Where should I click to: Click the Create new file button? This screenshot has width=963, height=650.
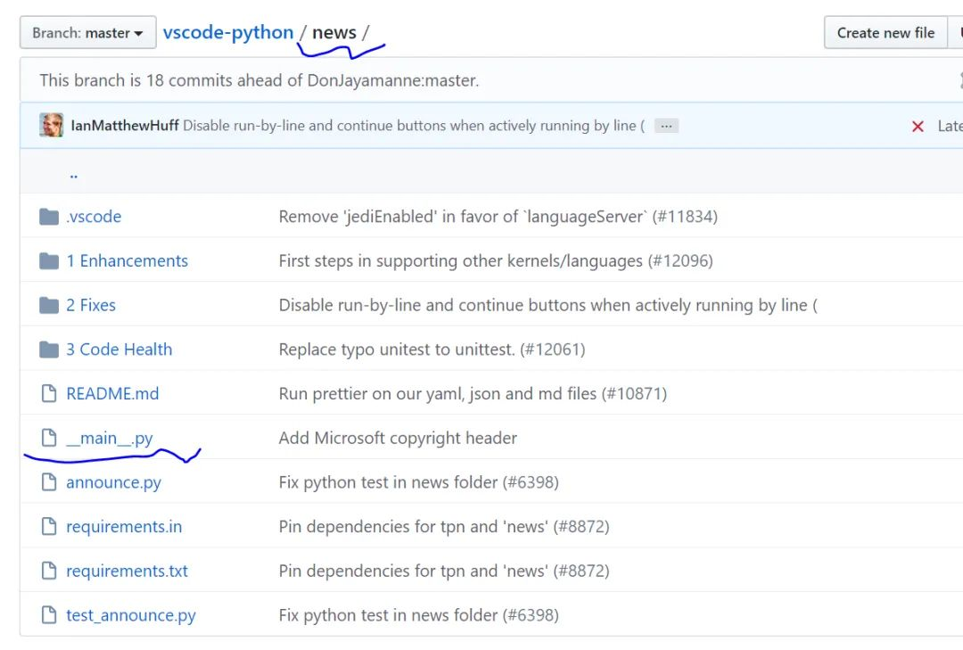point(885,33)
